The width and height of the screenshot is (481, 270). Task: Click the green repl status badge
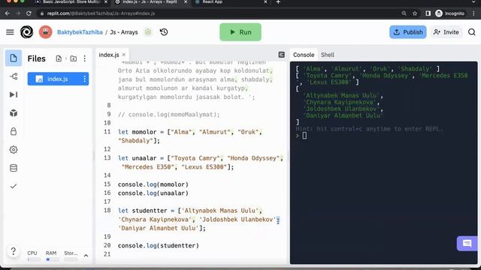coord(148,32)
